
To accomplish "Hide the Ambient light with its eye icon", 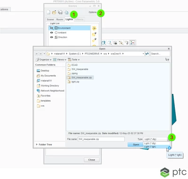I will coord(52,32).
